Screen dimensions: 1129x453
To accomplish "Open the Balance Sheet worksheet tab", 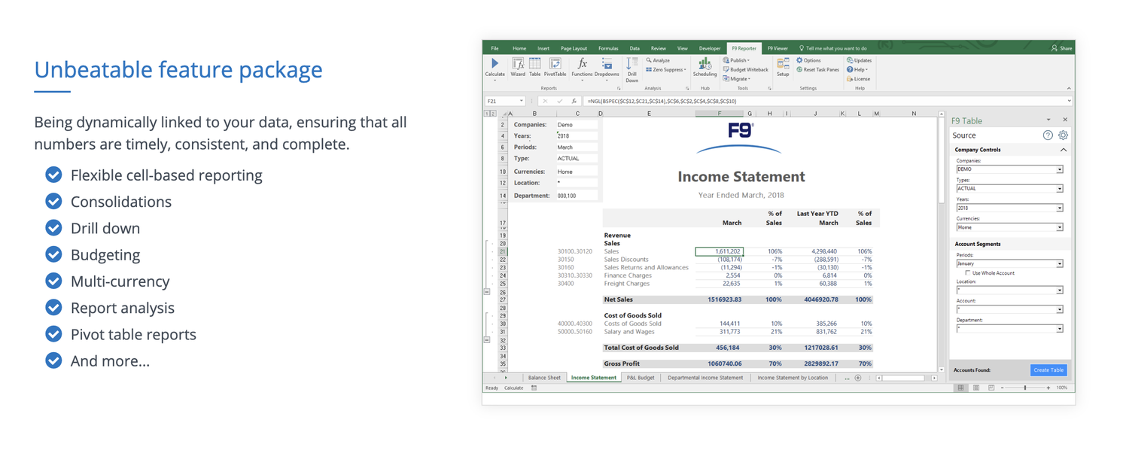I will 543,377.
